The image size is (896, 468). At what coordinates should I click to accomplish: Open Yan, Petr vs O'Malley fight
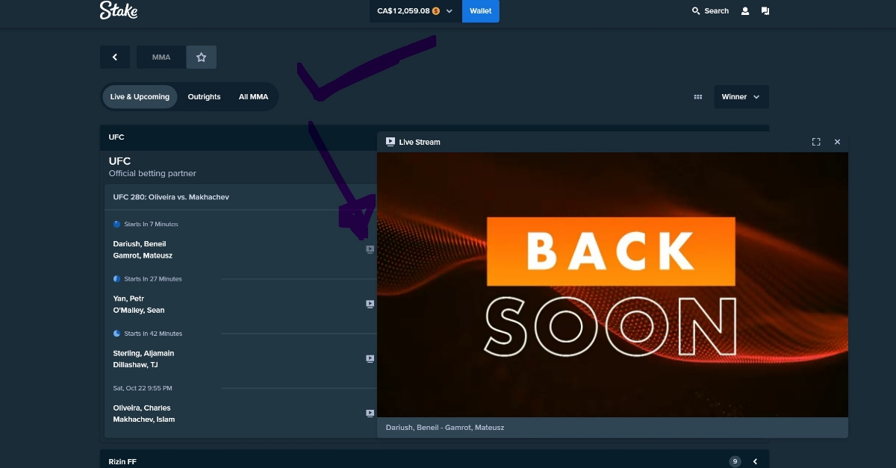click(x=139, y=305)
